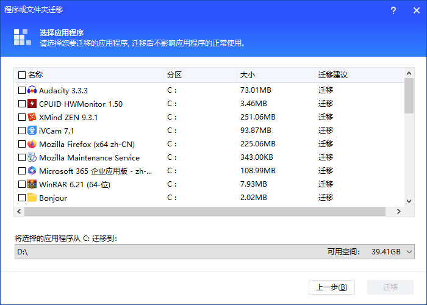Image resolution: width=427 pixels, height=305 pixels.
Task: Select the Mozilla Maintenance Service name
Action: (89, 157)
